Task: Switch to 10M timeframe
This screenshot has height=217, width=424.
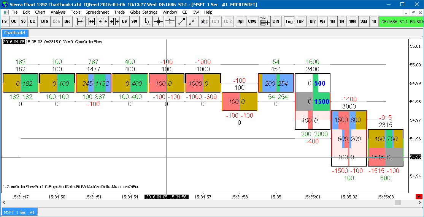Action: [353, 22]
